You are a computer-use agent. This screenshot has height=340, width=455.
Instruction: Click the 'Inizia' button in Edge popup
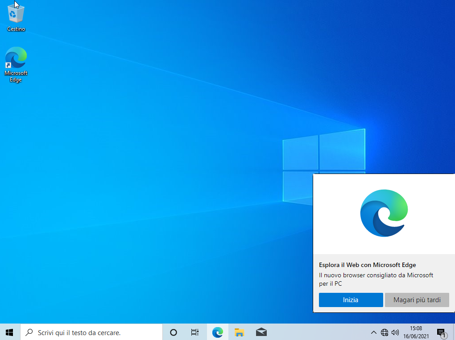[351, 300]
